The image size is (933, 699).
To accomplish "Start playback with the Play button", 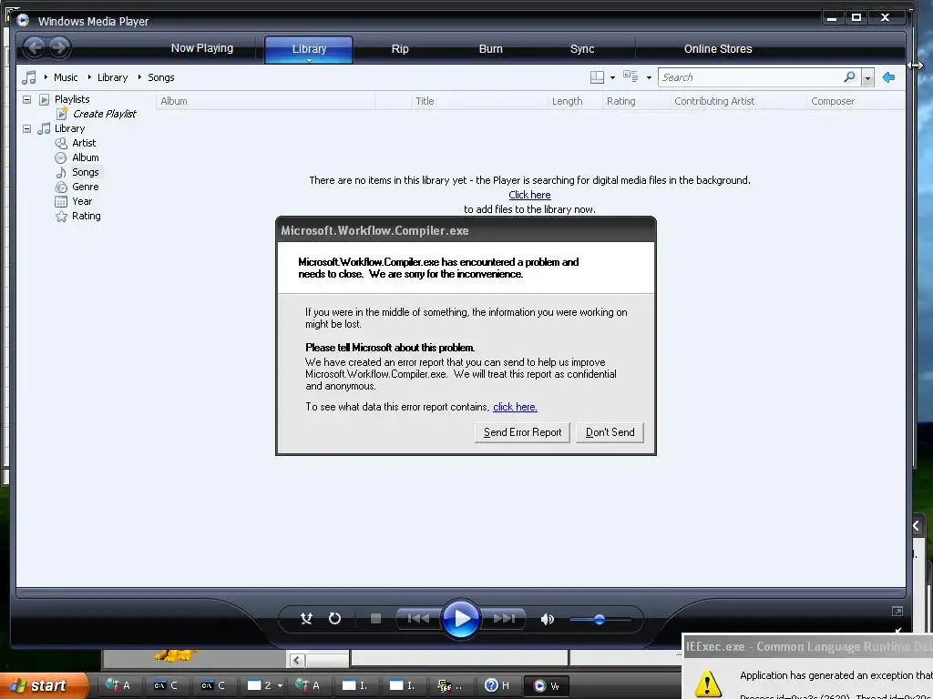I will [x=461, y=619].
